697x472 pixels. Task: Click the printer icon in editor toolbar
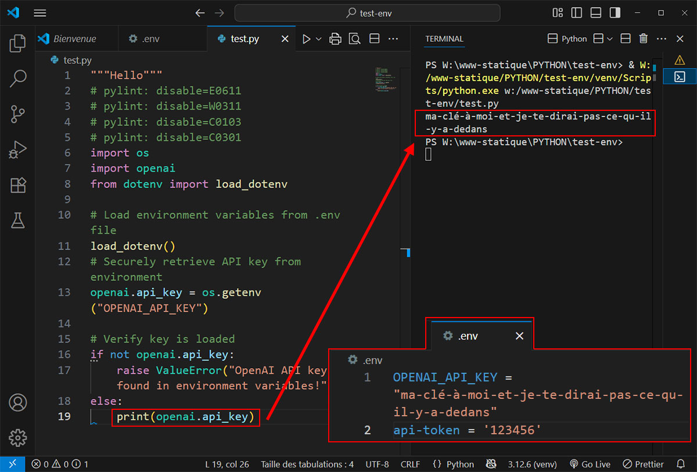pyautogui.click(x=335, y=39)
